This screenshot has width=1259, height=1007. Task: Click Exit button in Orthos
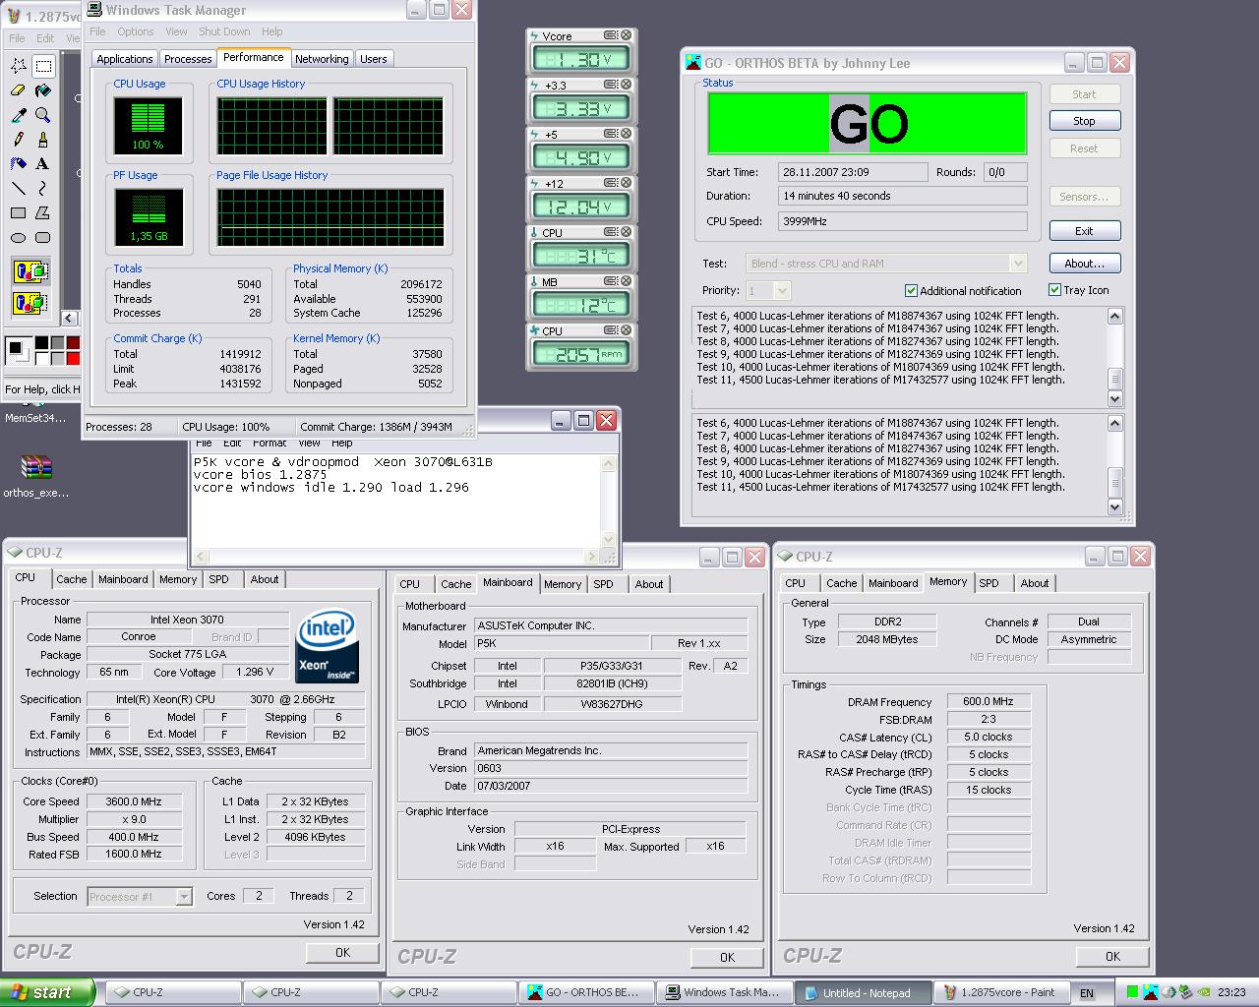pyautogui.click(x=1084, y=231)
